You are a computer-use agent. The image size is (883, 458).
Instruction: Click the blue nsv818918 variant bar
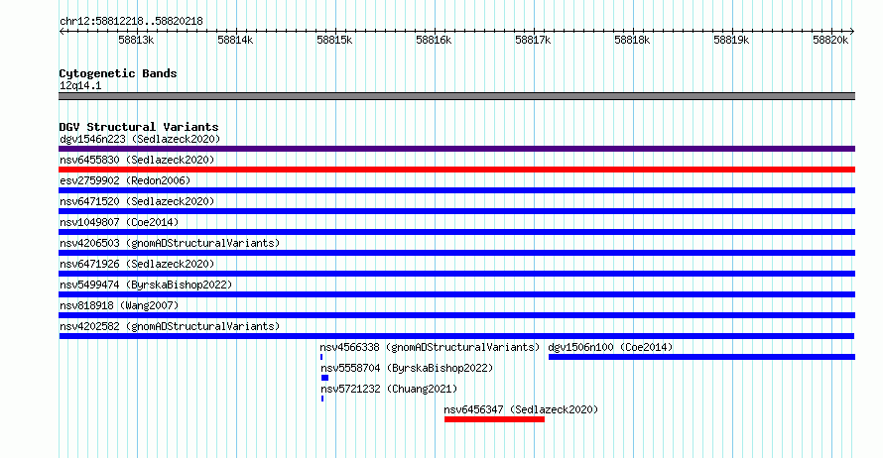[x=456, y=315]
